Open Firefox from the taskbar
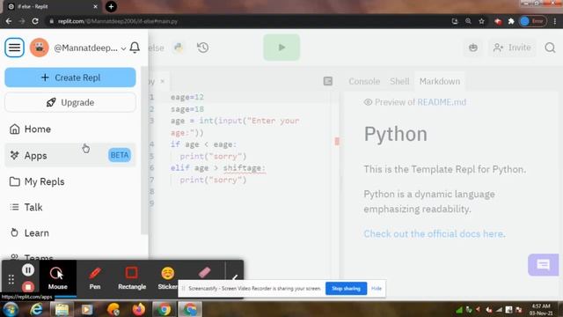The height and width of the screenshot is (317, 563). 139,309
